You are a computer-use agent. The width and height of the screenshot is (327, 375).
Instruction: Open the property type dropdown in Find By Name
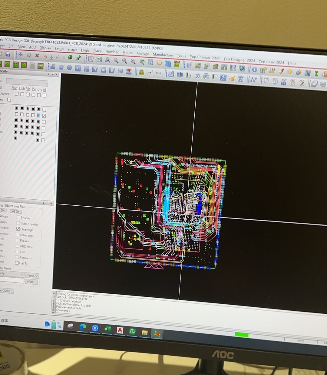(x=12, y=274)
